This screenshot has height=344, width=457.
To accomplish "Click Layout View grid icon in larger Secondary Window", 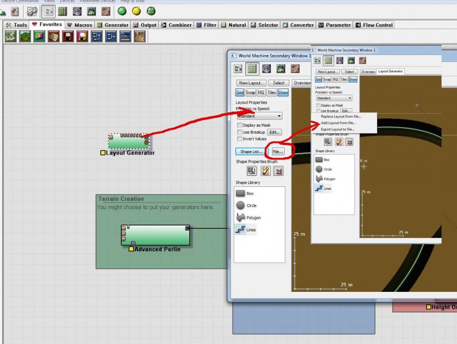I will click(252, 69).
